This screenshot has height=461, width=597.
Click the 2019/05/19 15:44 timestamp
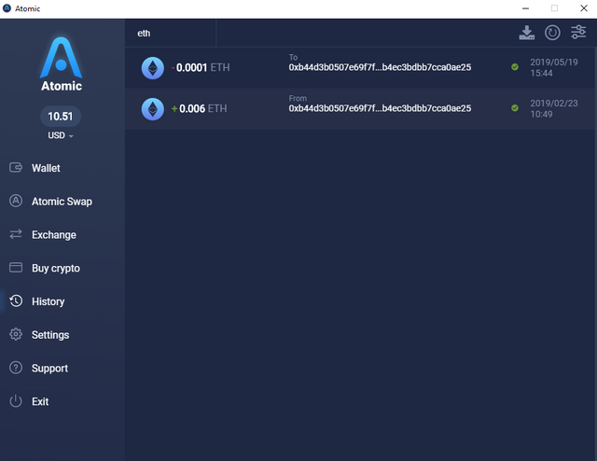554,67
